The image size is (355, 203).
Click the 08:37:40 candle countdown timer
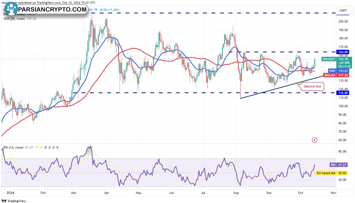[344, 66]
